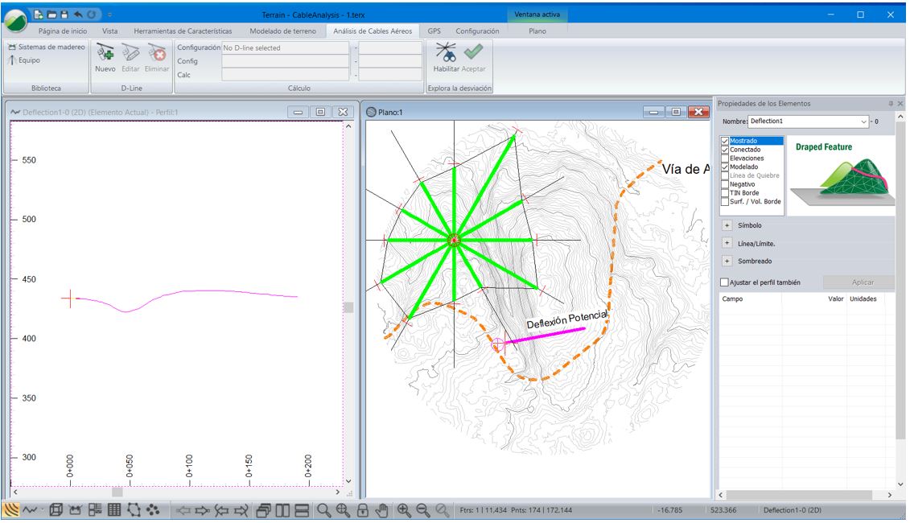Screen dimensions: 910x523
Task: Click the save icon in title bar
Action: [x=64, y=14]
